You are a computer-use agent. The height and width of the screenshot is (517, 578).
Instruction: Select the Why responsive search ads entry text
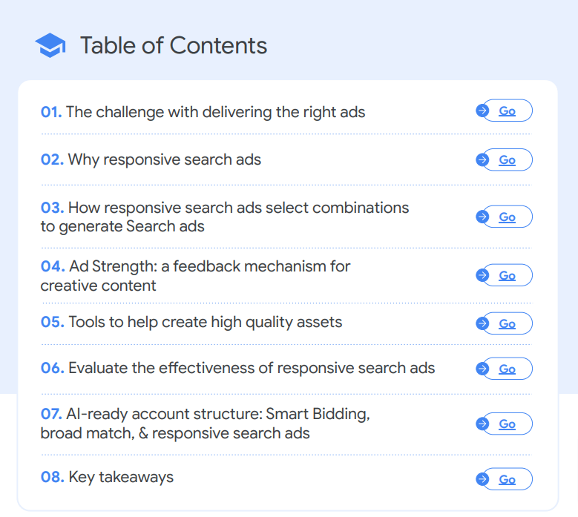click(x=165, y=160)
